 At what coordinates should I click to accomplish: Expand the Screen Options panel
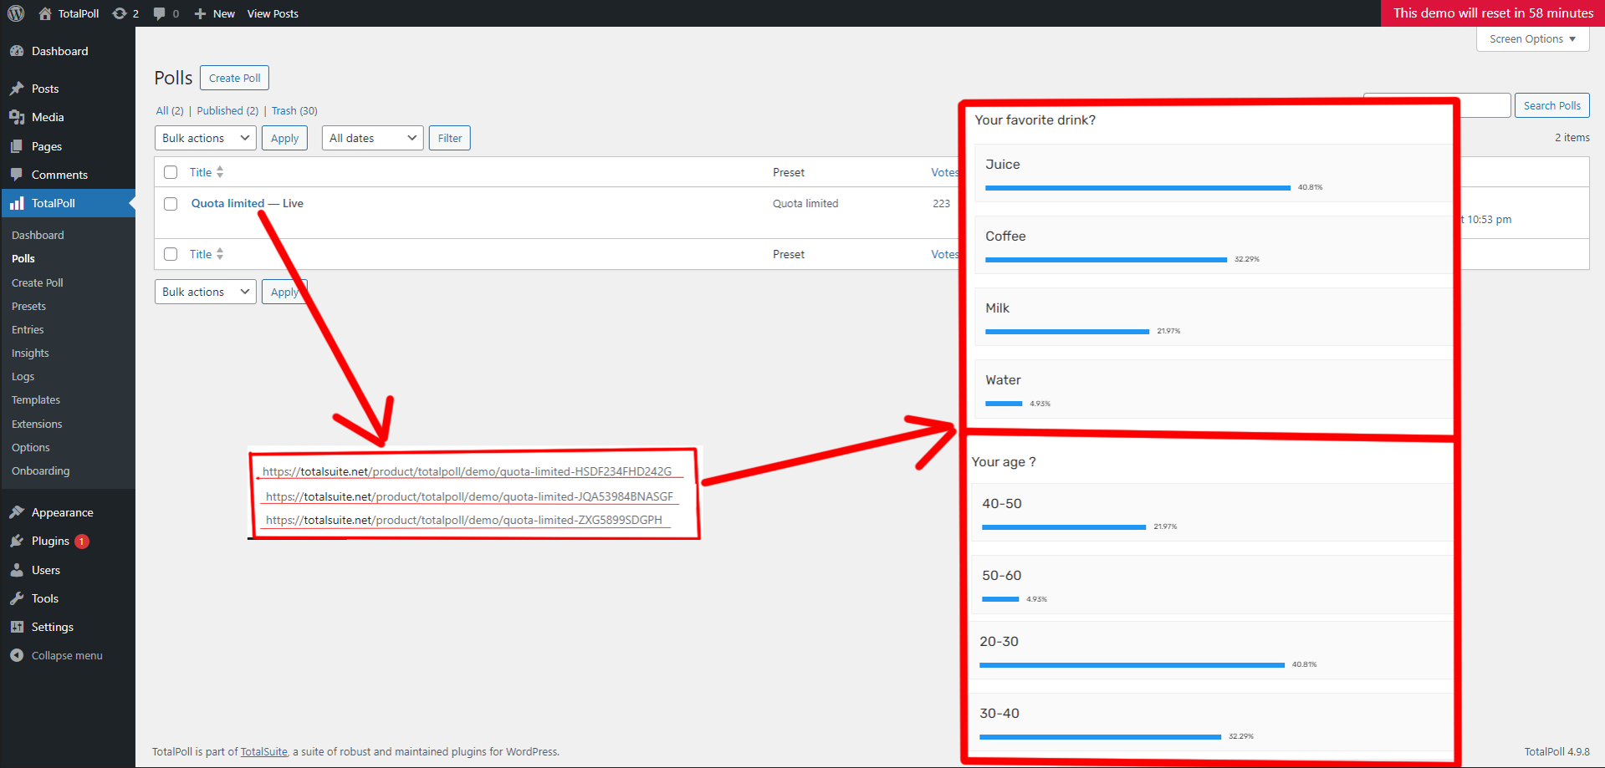tap(1532, 39)
